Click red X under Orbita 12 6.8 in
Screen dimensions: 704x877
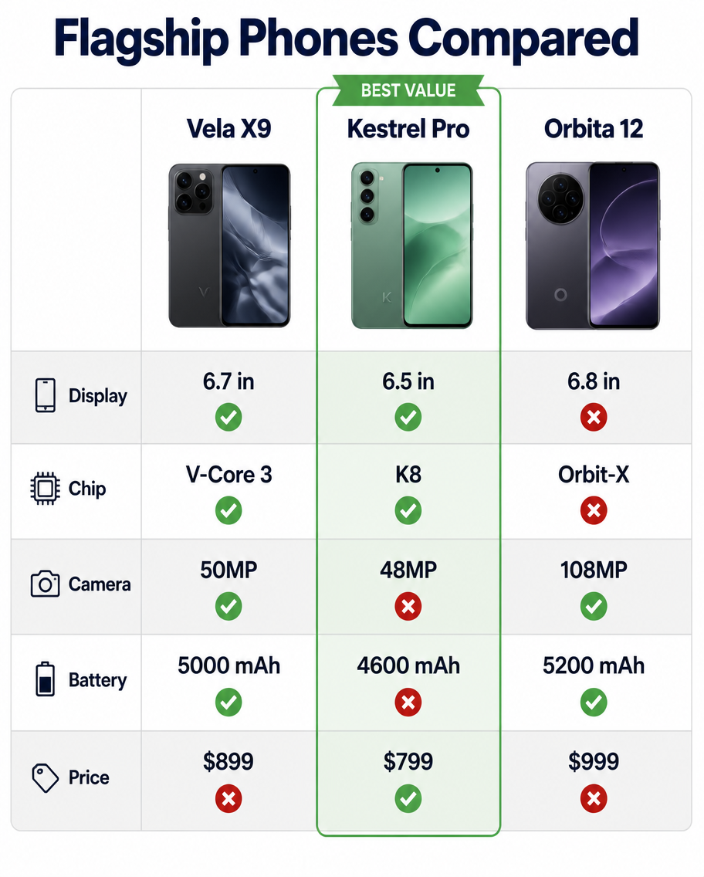pos(594,417)
